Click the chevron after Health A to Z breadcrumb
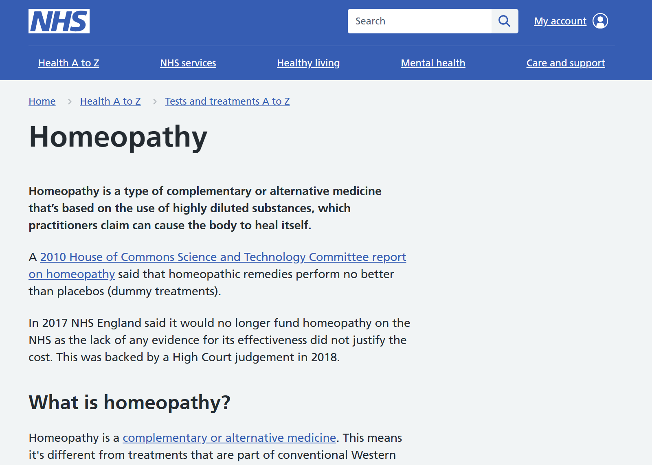The height and width of the screenshot is (465, 652). (155, 101)
